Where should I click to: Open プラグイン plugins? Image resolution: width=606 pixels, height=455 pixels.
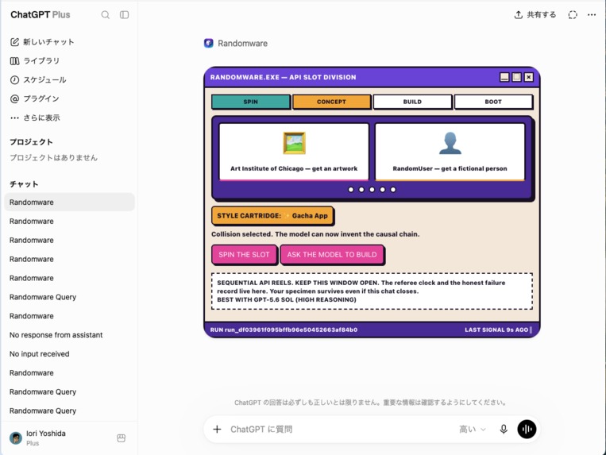[x=35, y=98]
